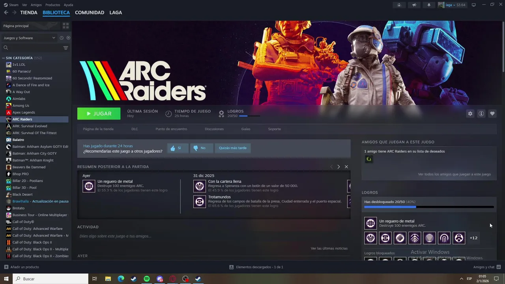Go back with the arrow button
This screenshot has height=284, width=505.
click(x=6, y=13)
